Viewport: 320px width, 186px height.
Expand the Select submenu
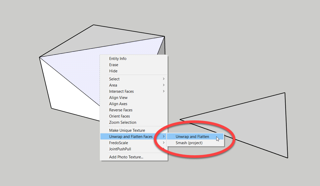[x=114, y=79]
